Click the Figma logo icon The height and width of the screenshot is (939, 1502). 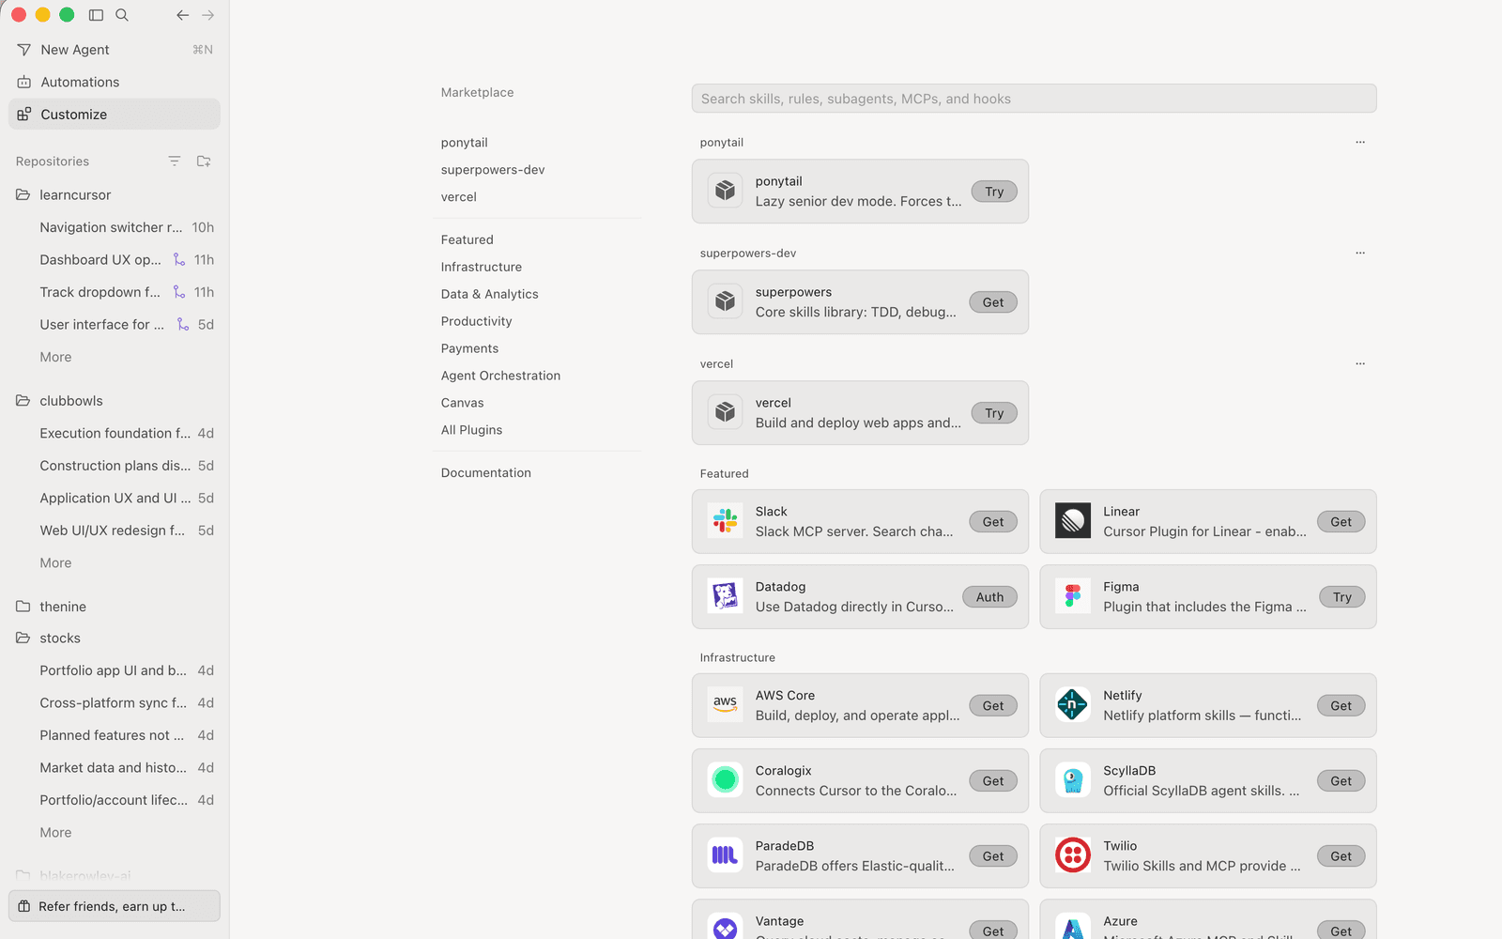pyautogui.click(x=1073, y=596)
